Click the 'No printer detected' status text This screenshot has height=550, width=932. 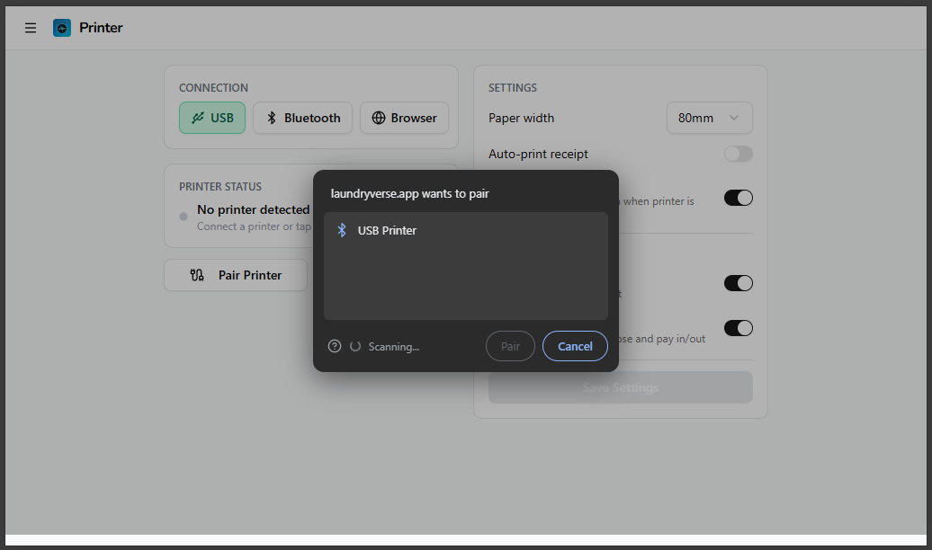pyautogui.click(x=253, y=209)
